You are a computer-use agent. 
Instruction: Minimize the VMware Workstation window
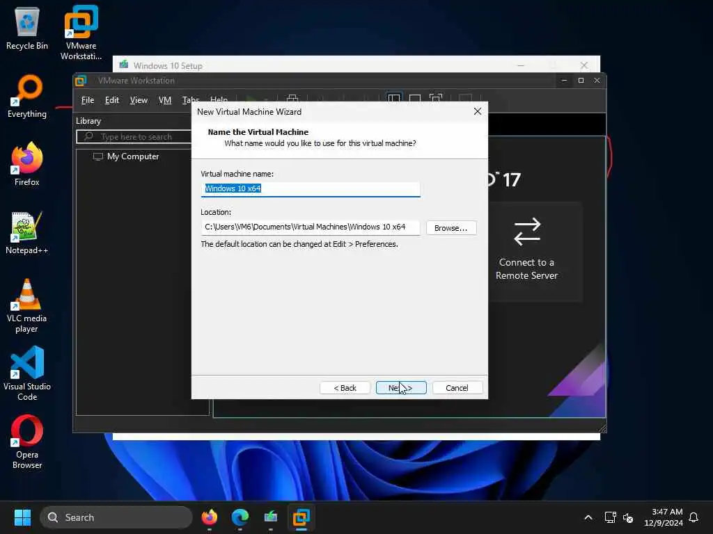pyautogui.click(x=564, y=81)
